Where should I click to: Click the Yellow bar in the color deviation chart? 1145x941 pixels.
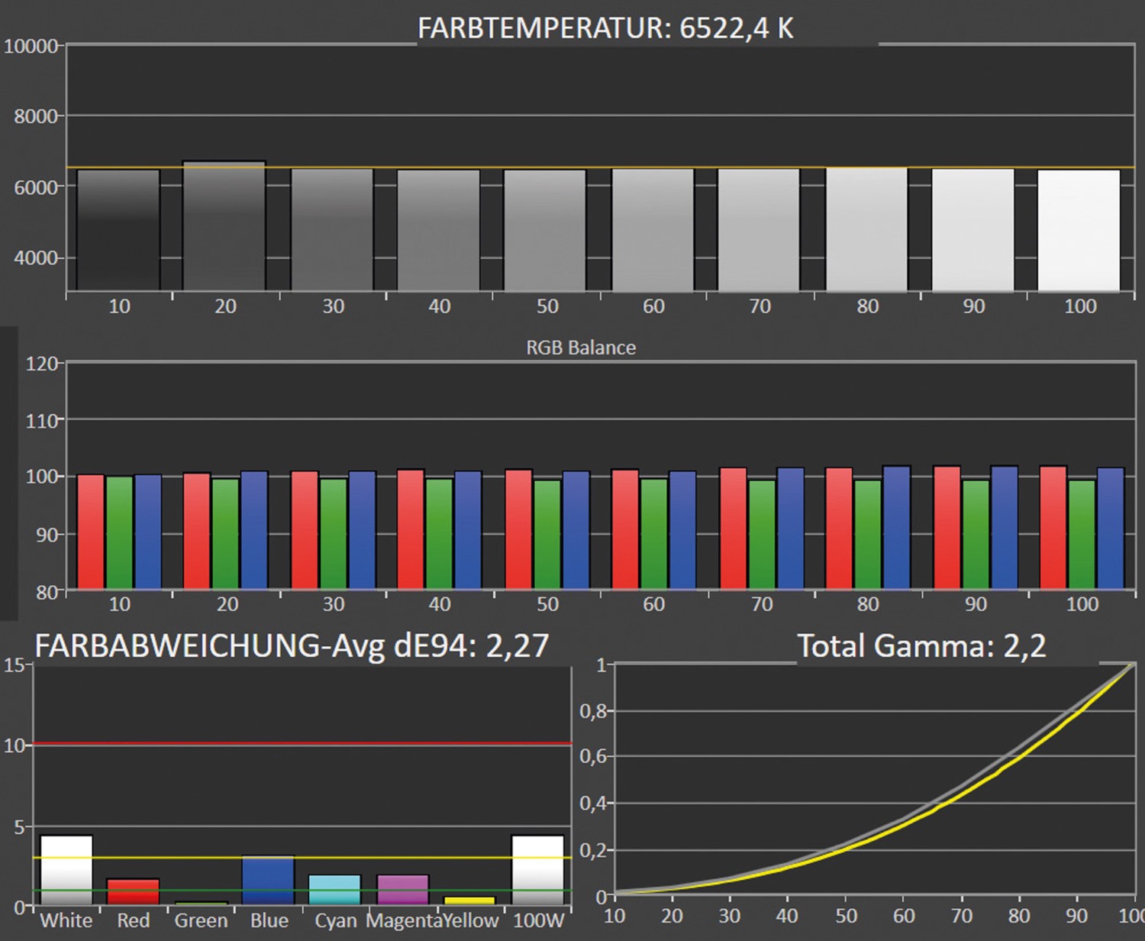tap(469, 901)
